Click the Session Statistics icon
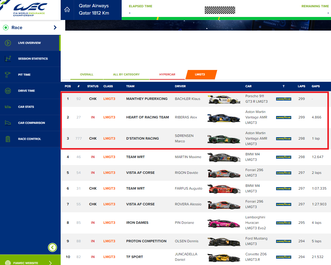 8,59
